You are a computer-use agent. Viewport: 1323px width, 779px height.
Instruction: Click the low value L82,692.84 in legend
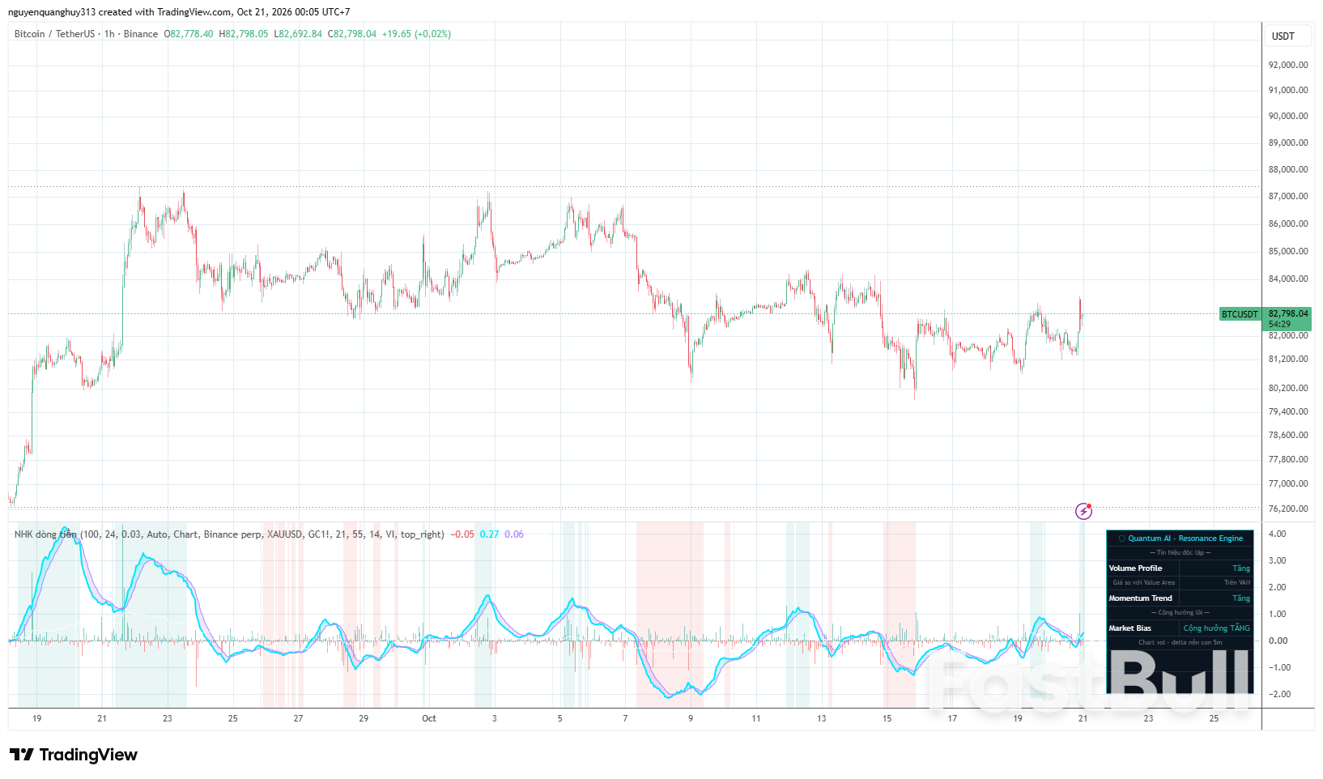tap(298, 34)
